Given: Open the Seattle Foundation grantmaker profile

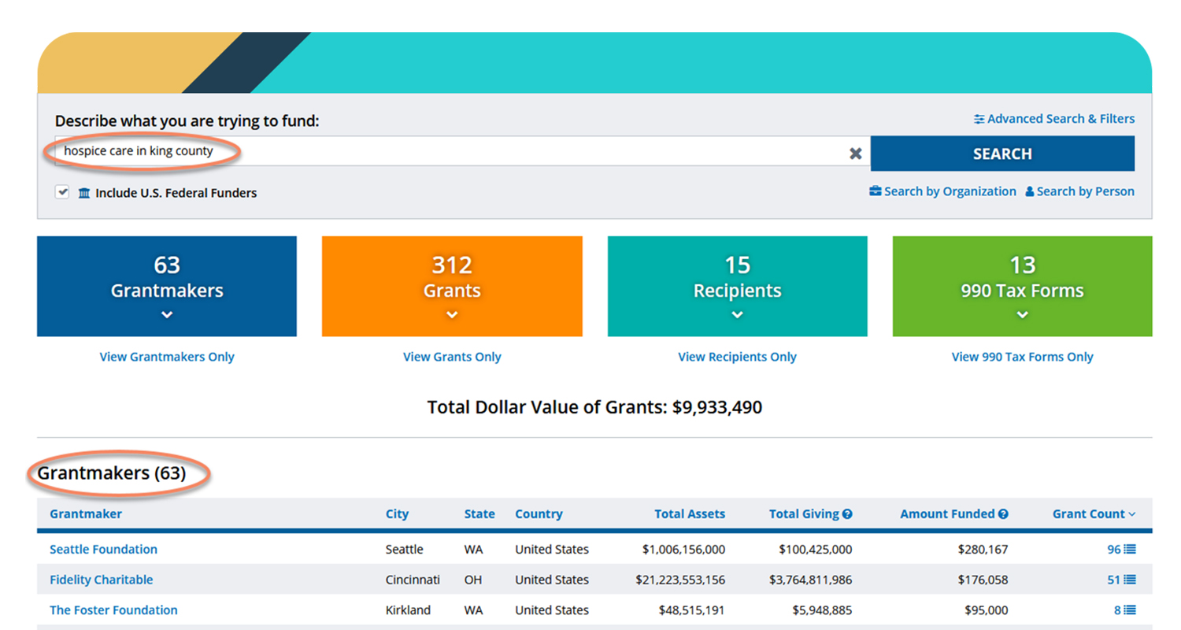Looking at the screenshot, I should [103, 549].
